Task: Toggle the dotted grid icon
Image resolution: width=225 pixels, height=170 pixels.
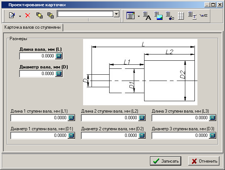Action: click(x=181, y=16)
